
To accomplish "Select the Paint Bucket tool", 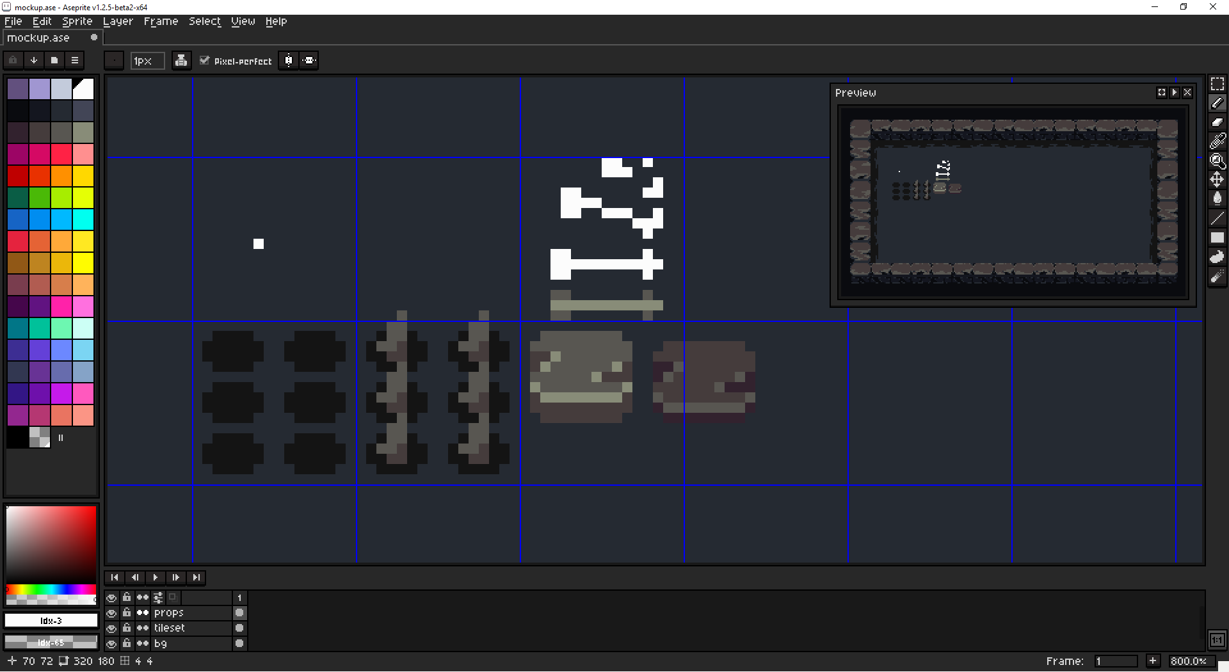I will [x=1217, y=199].
